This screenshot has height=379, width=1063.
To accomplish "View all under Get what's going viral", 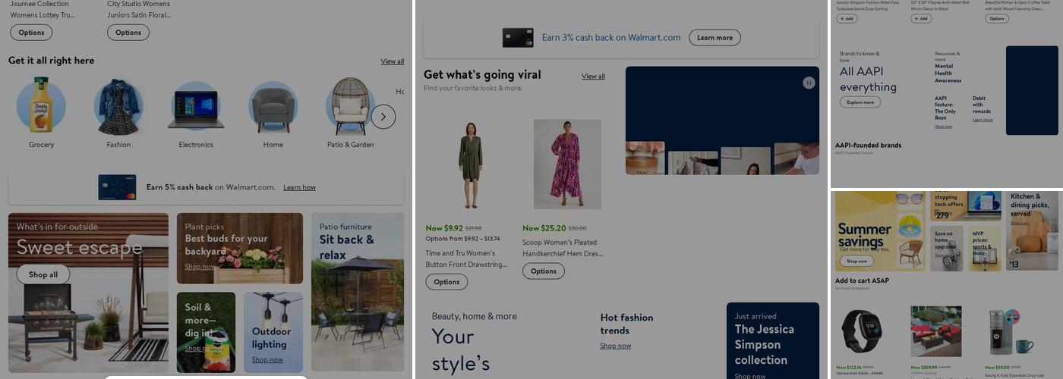I will pos(594,76).
